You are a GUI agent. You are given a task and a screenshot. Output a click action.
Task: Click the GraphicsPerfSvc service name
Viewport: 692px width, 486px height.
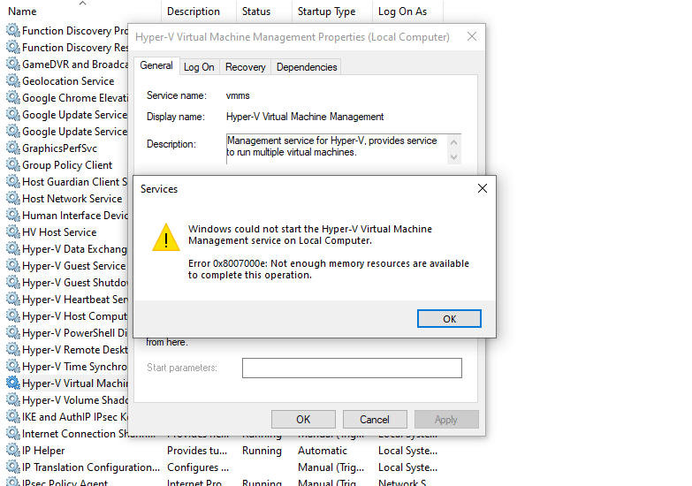(59, 148)
